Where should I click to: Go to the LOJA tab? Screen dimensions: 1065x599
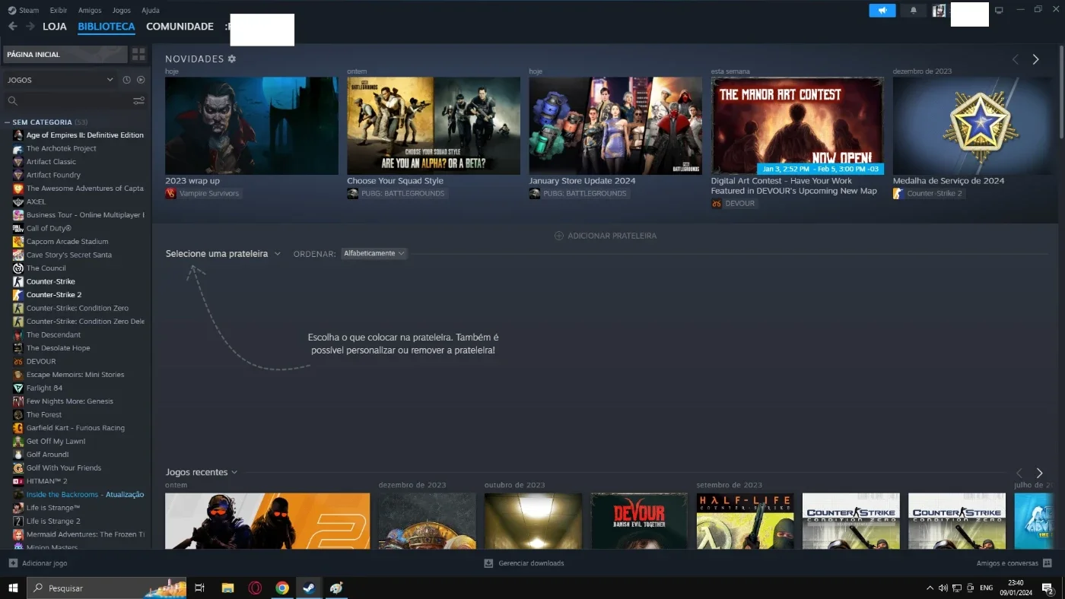55,27
